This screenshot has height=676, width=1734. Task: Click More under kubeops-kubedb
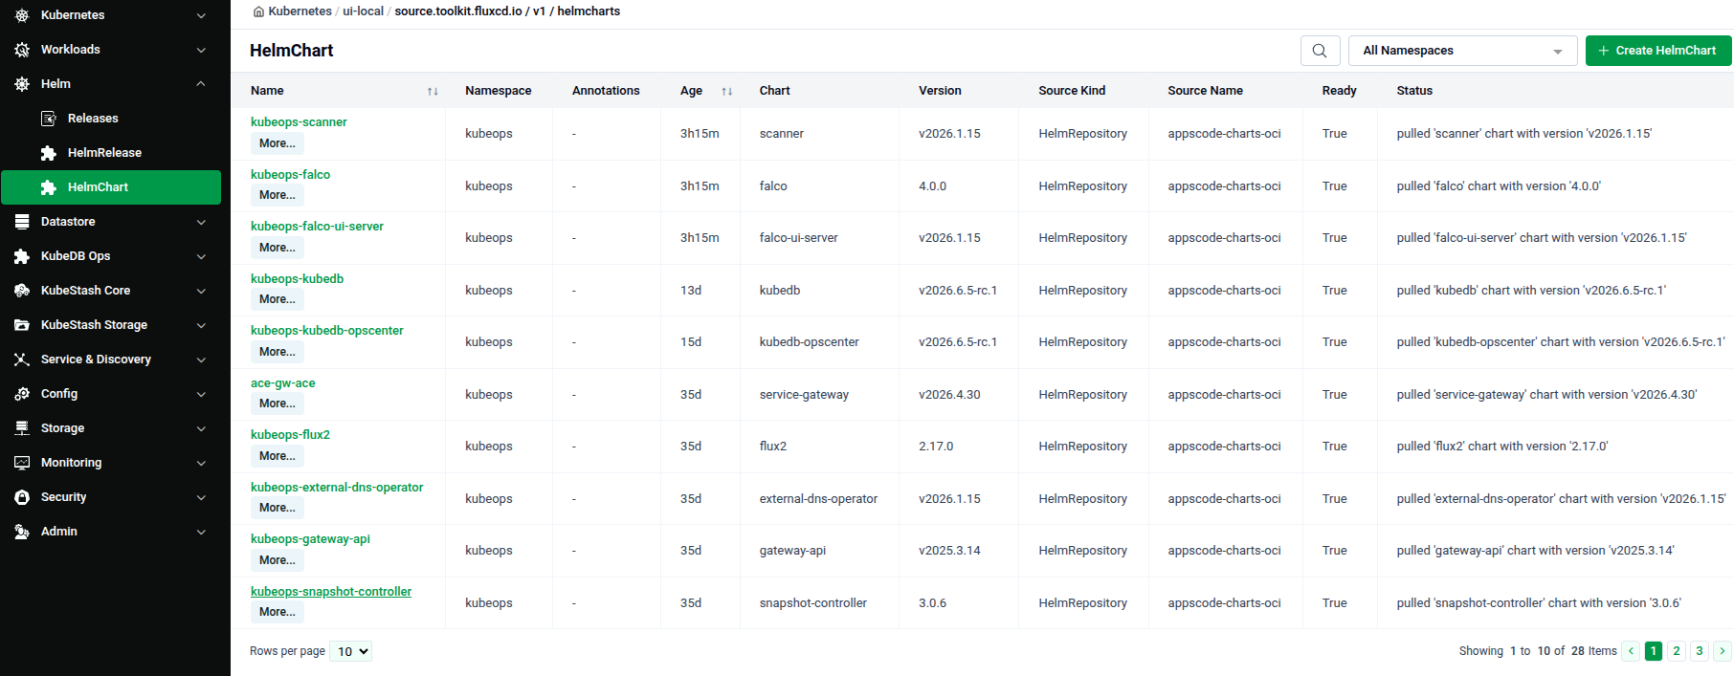point(278,299)
